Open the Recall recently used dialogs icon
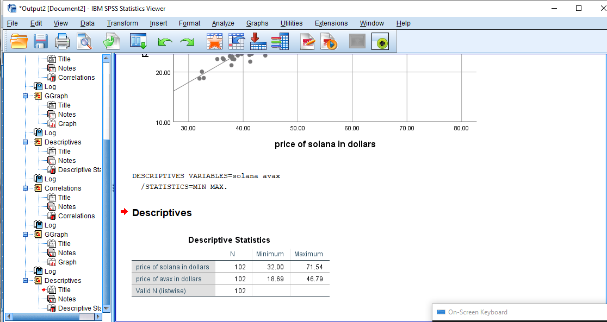Screen dimensions: 607x322 pyautogui.click(x=138, y=41)
